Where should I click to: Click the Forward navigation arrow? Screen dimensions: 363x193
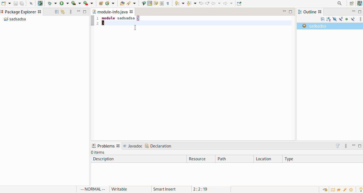tap(225, 3)
